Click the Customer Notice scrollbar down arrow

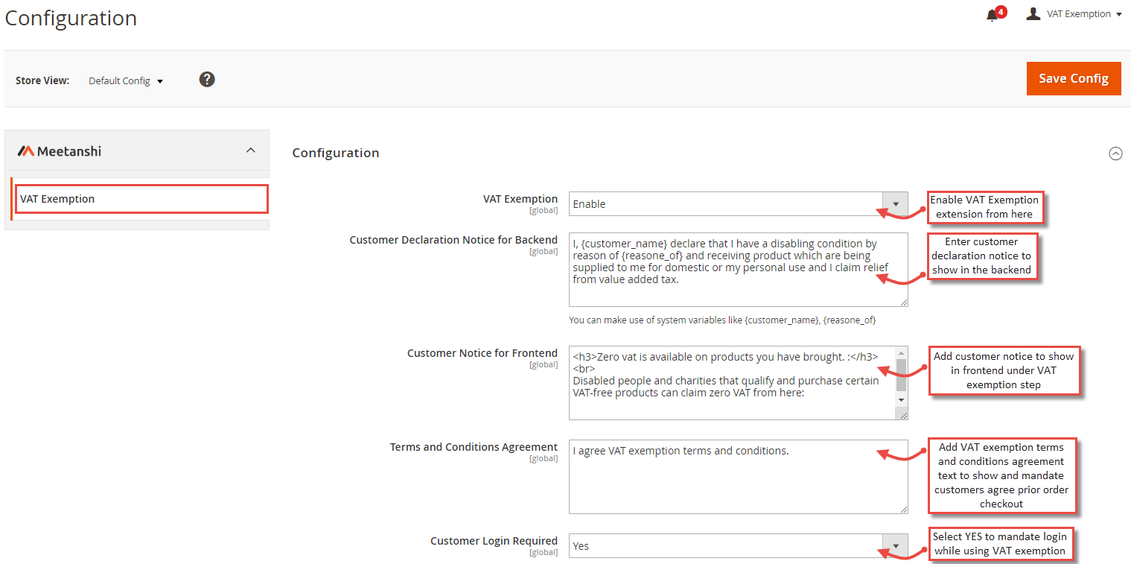tap(901, 401)
